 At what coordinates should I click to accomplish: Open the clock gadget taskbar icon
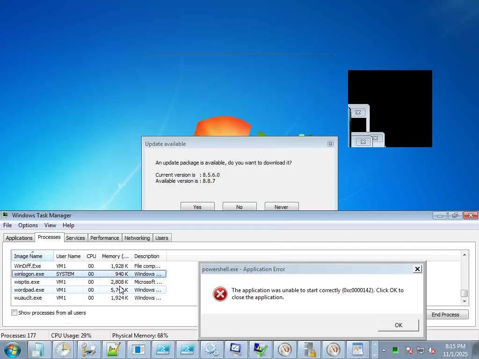point(63,350)
